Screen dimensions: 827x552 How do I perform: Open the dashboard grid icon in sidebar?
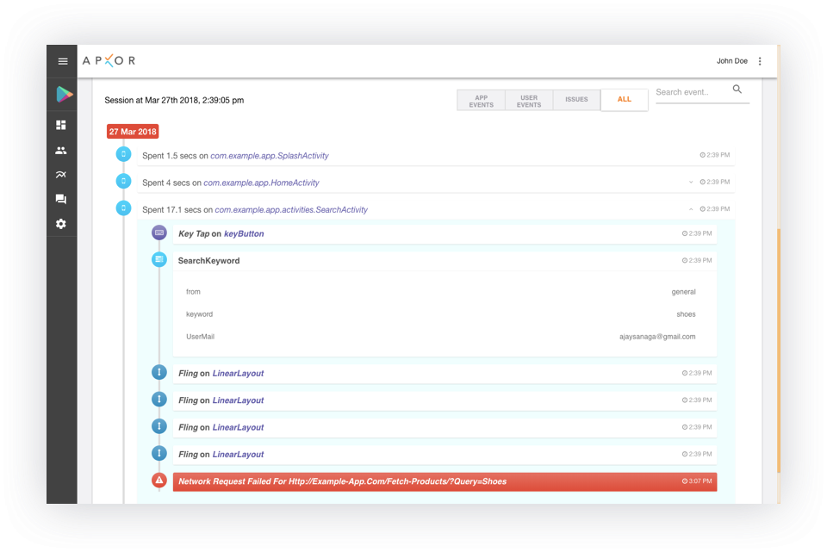pyautogui.click(x=61, y=125)
